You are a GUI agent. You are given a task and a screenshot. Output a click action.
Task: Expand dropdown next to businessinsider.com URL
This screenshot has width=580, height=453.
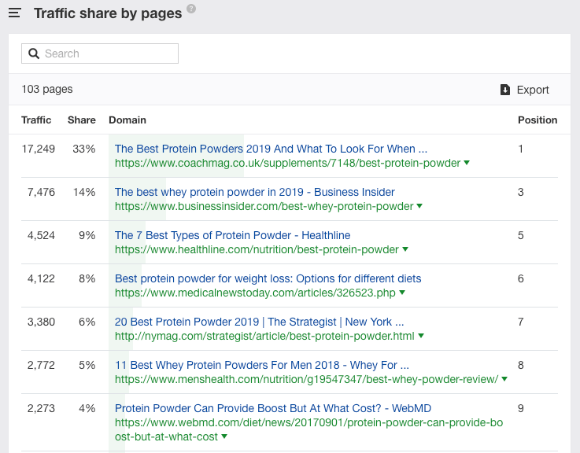pos(419,206)
